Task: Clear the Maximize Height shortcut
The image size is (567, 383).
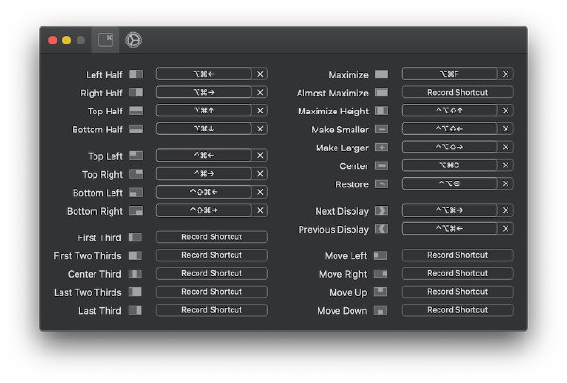Action: pos(506,111)
